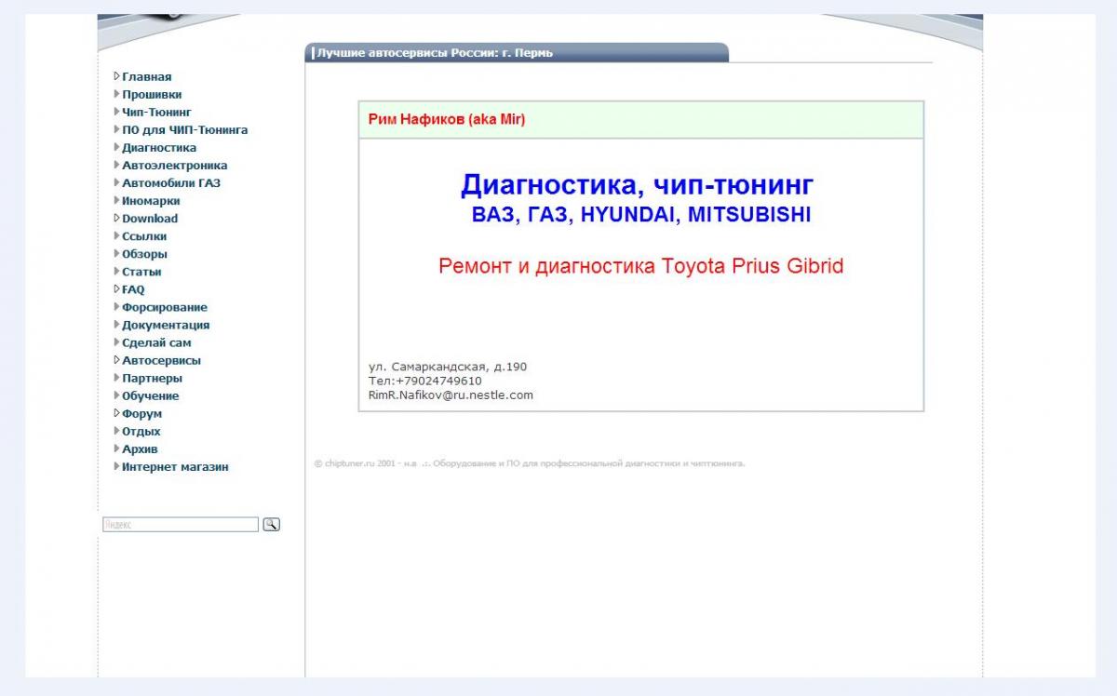Open the Диагностика section
The image size is (1117, 696).
[x=159, y=148]
